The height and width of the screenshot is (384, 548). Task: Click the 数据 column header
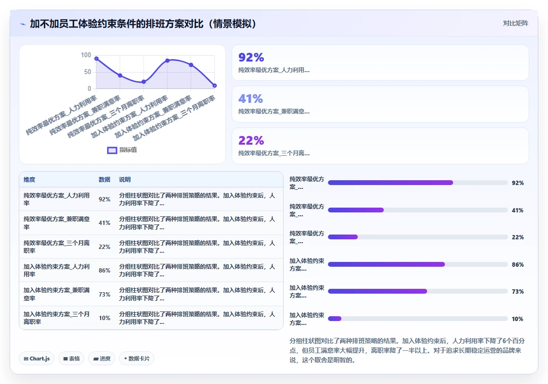[104, 180]
